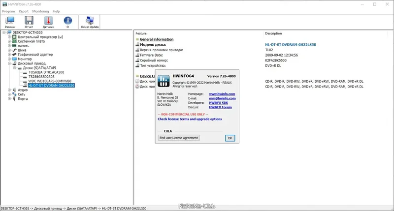Open the Датчики sensors thermometer icon
This screenshot has height=211, width=394.
tap(48, 21)
